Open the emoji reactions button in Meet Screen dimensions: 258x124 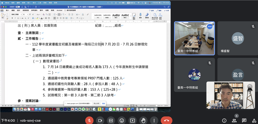pyautogui.click(x=122, y=120)
